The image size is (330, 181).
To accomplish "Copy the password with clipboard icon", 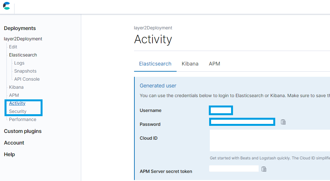I will pos(283,122).
